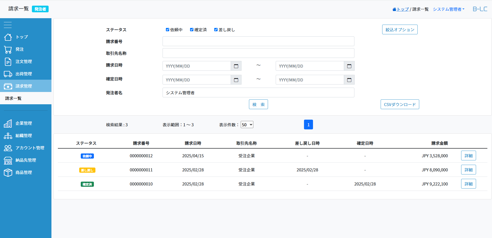The width and height of the screenshot is (492, 238).
Task: Expand the 絞込オプション filter options
Action: (x=400, y=30)
